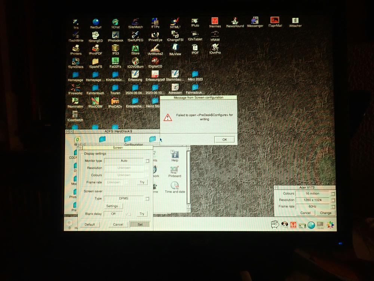Select the !SyncDiscs icon
Image resolution: width=374 pixels, height=281 pixels.
coord(76,63)
